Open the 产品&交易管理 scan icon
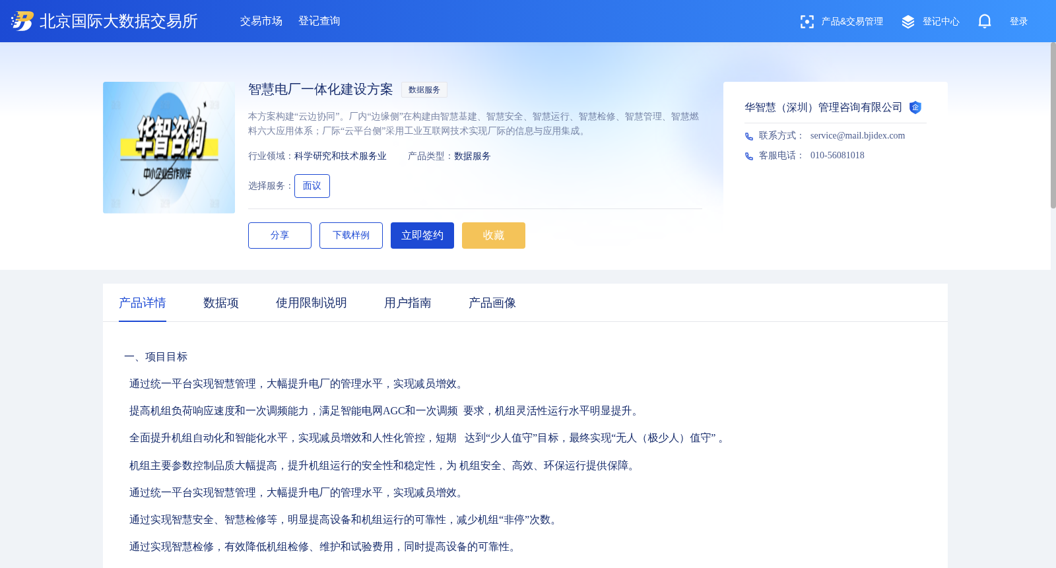1056x568 pixels. pyautogui.click(x=807, y=22)
